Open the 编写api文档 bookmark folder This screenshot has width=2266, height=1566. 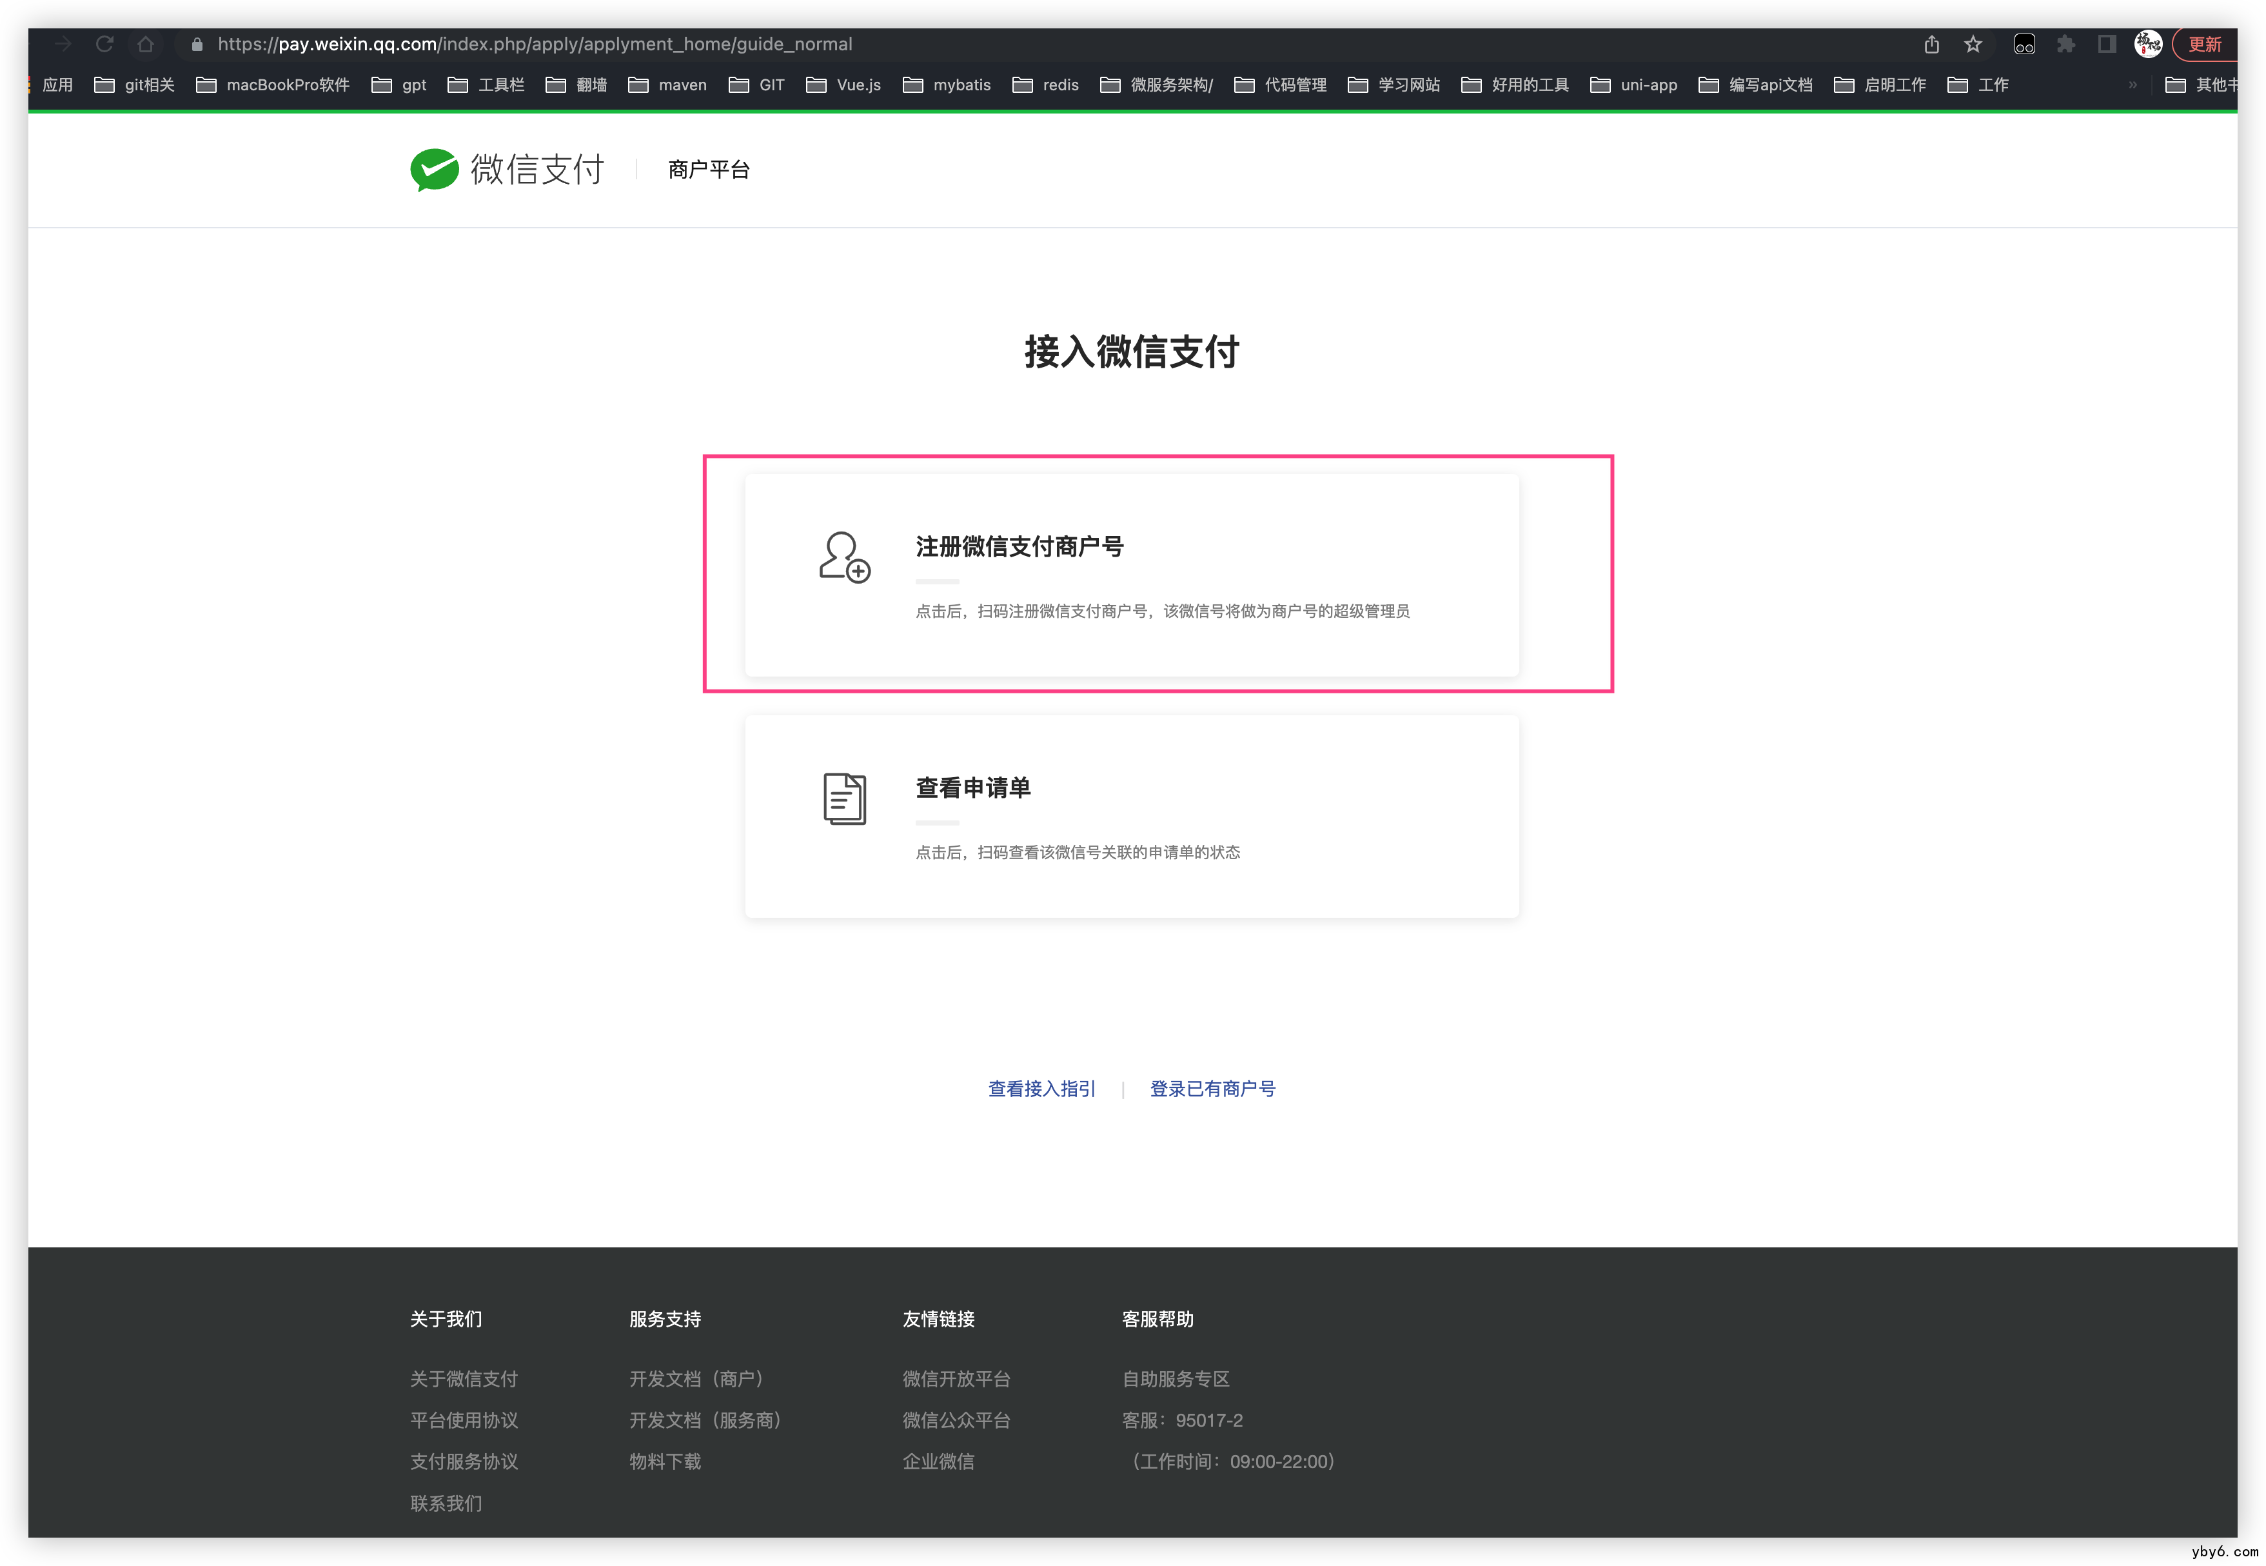click(1756, 85)
